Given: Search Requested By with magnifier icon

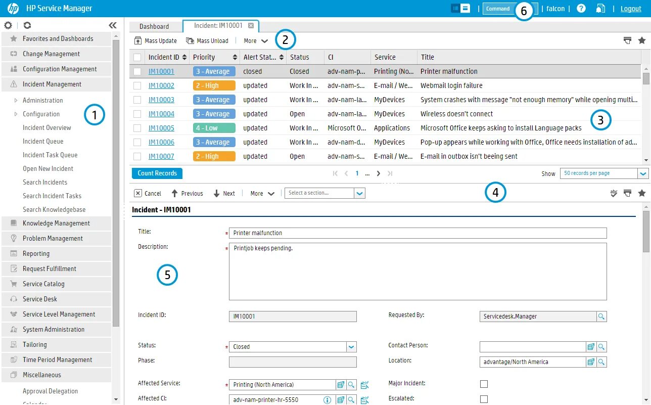Looking at the screenshot, I should [601, 317].
